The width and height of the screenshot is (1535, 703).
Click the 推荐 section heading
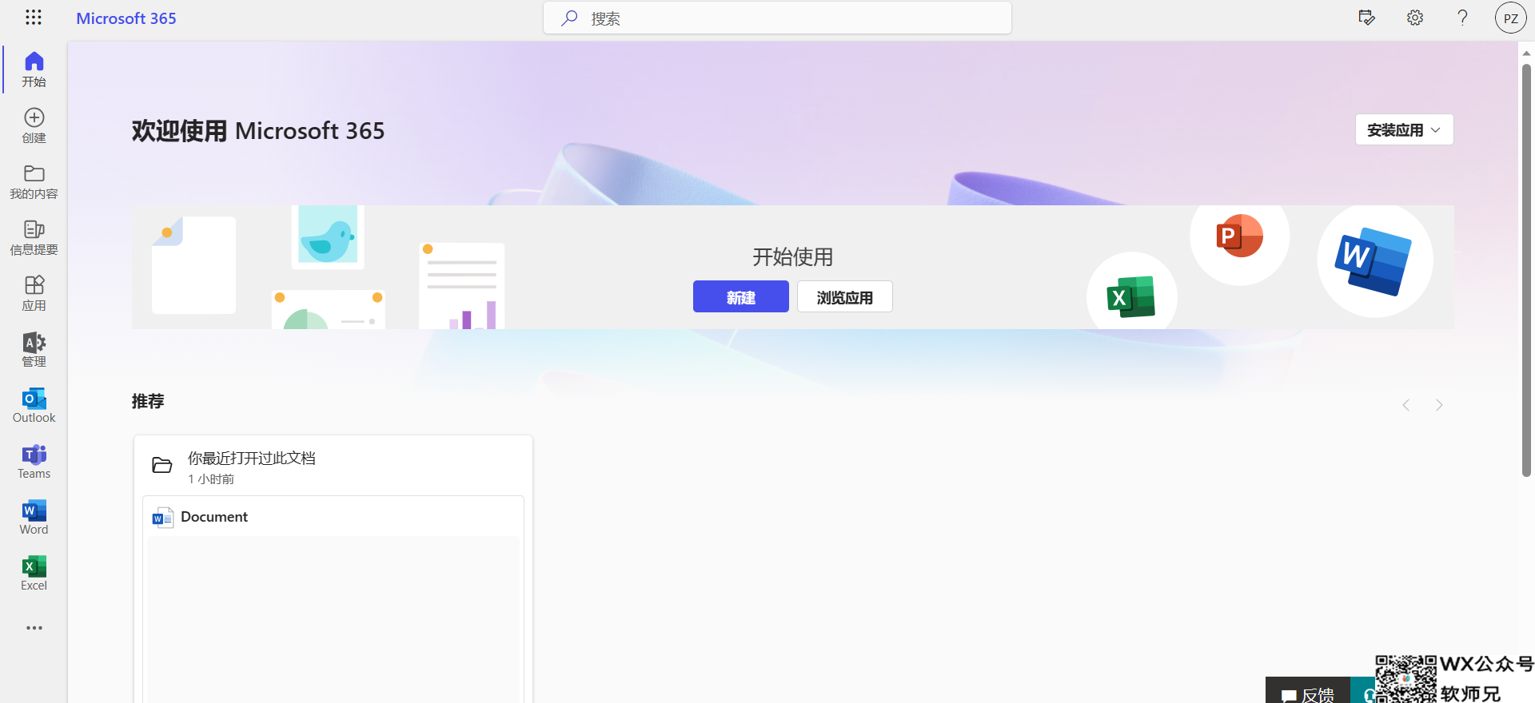(148, 401)
